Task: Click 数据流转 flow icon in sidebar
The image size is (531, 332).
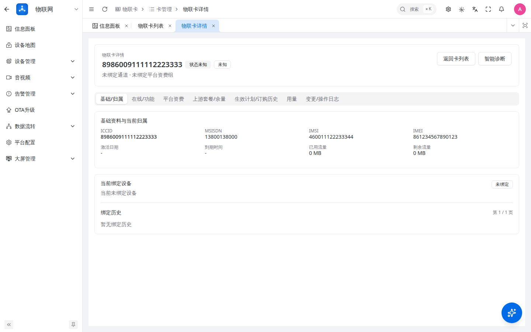Action: [x=9, y=126]
